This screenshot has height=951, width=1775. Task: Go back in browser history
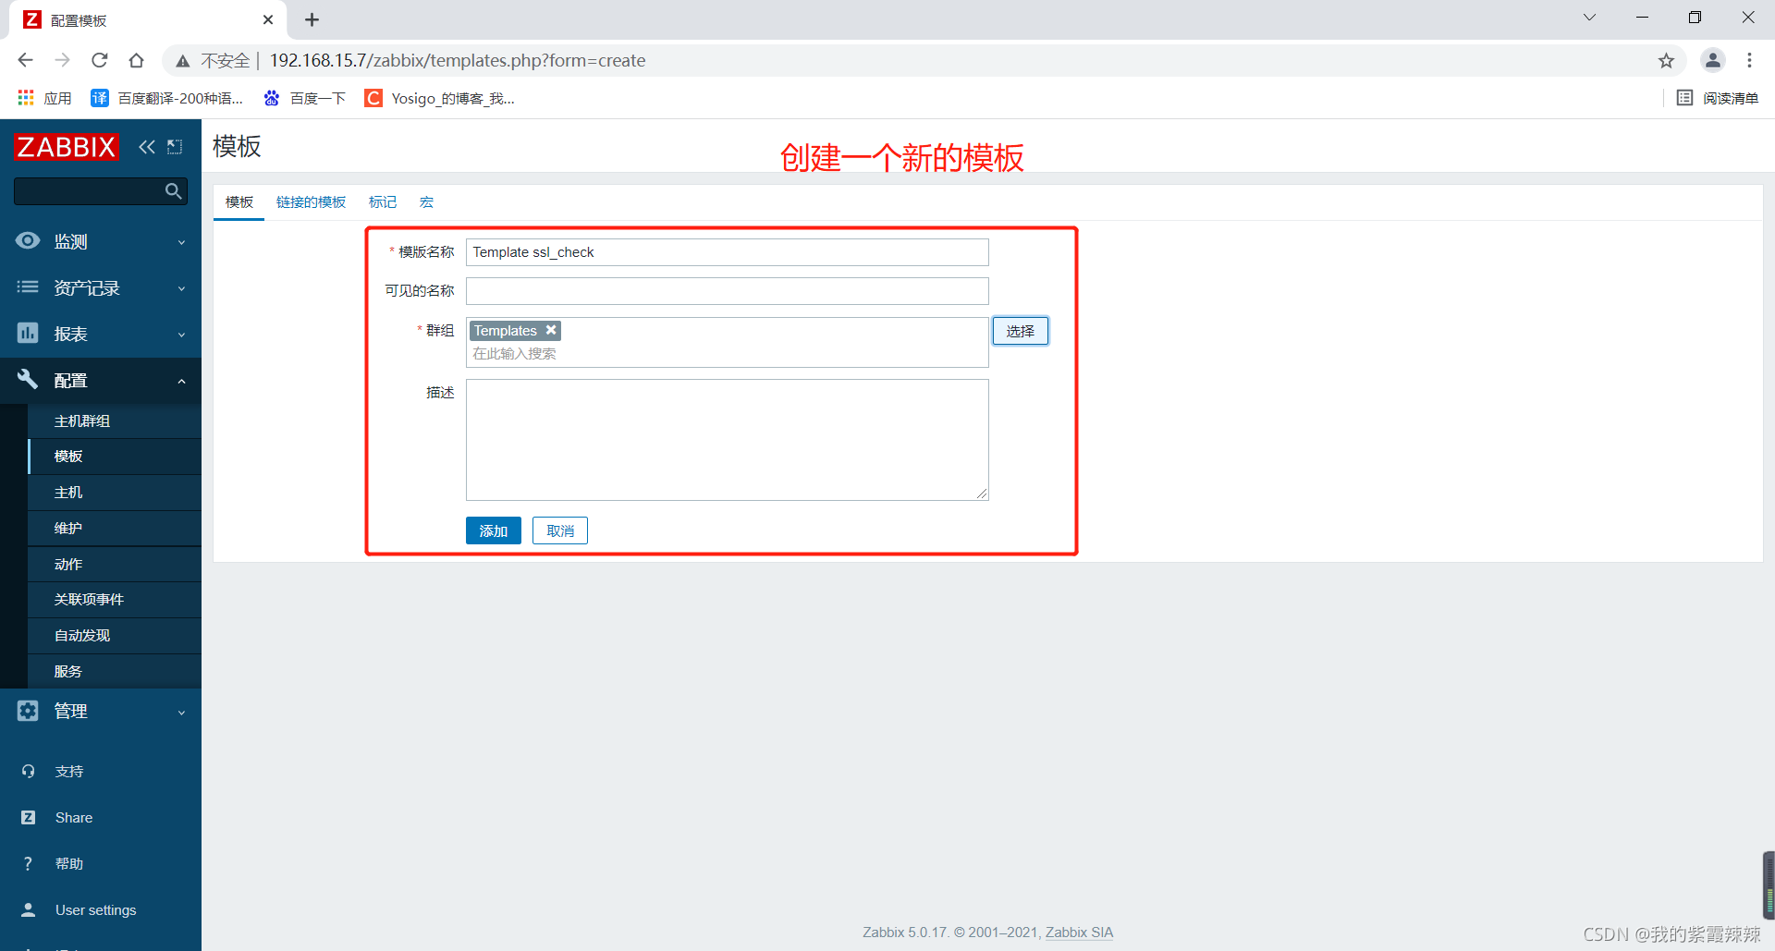26,60
